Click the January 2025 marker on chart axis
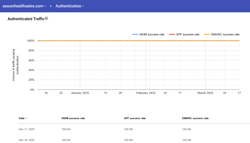 pyautogui.click(x=80, y=93)
